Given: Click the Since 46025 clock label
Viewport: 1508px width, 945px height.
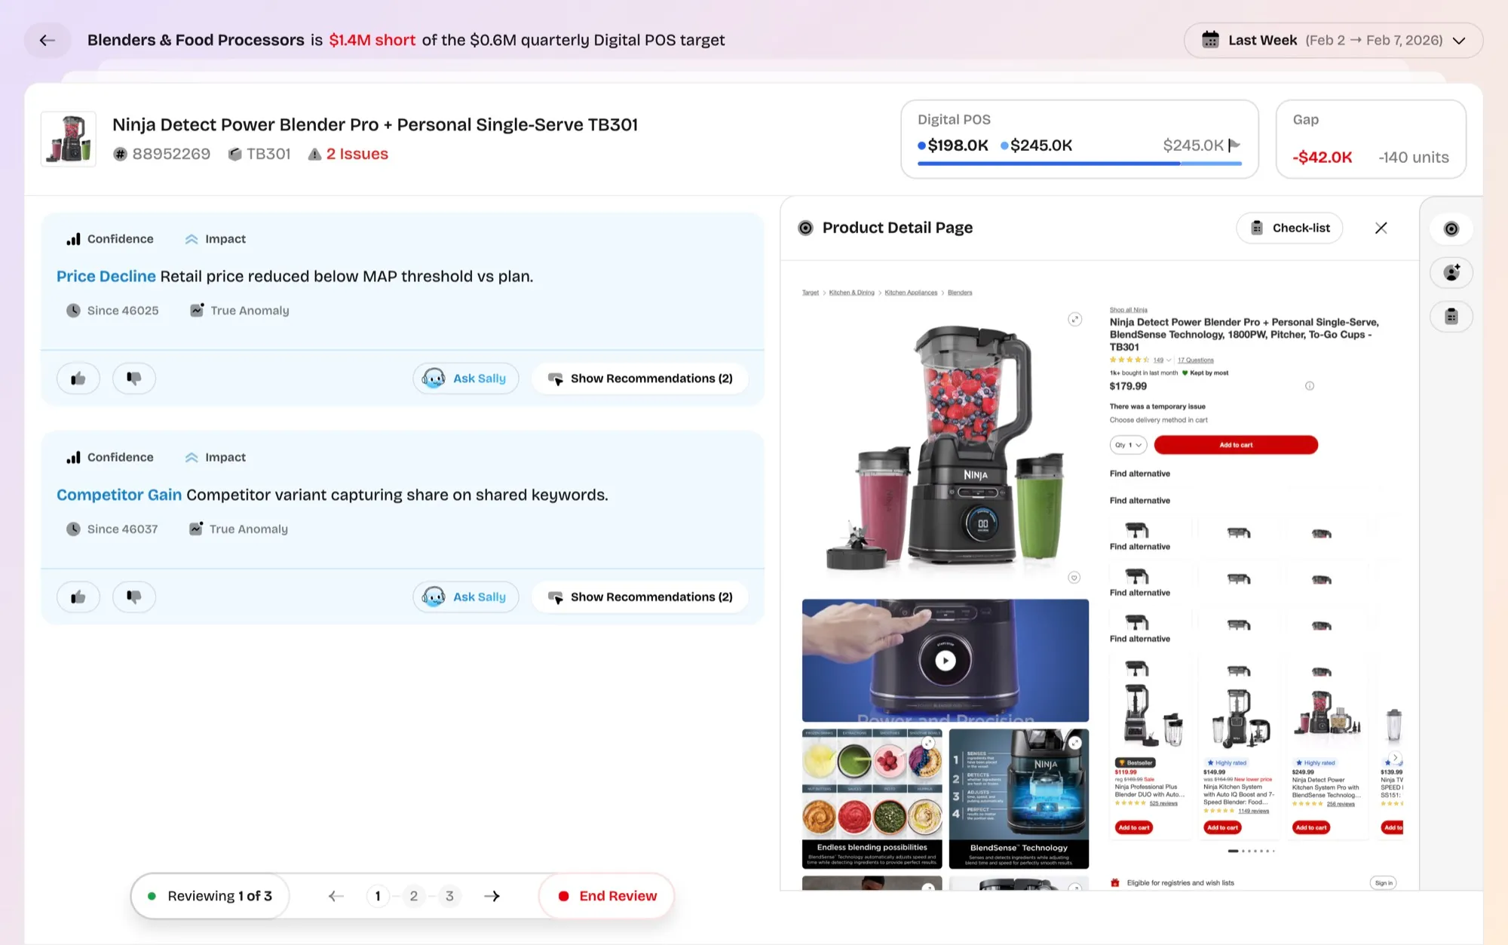Looking at the screenshot, I should tap(112, 311).
